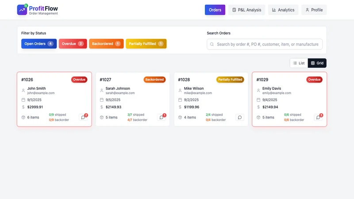Open order card #1028
The height and width of the screenshot is (199, 354).
coord(211,99)
